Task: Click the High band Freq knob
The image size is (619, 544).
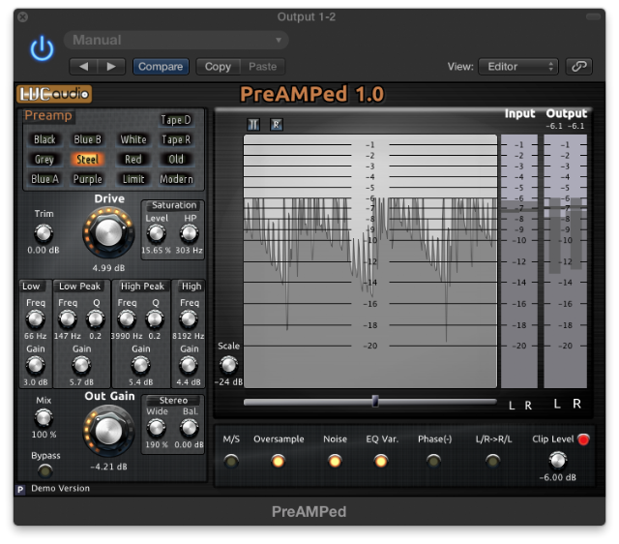Action: [x=189, y=319]
